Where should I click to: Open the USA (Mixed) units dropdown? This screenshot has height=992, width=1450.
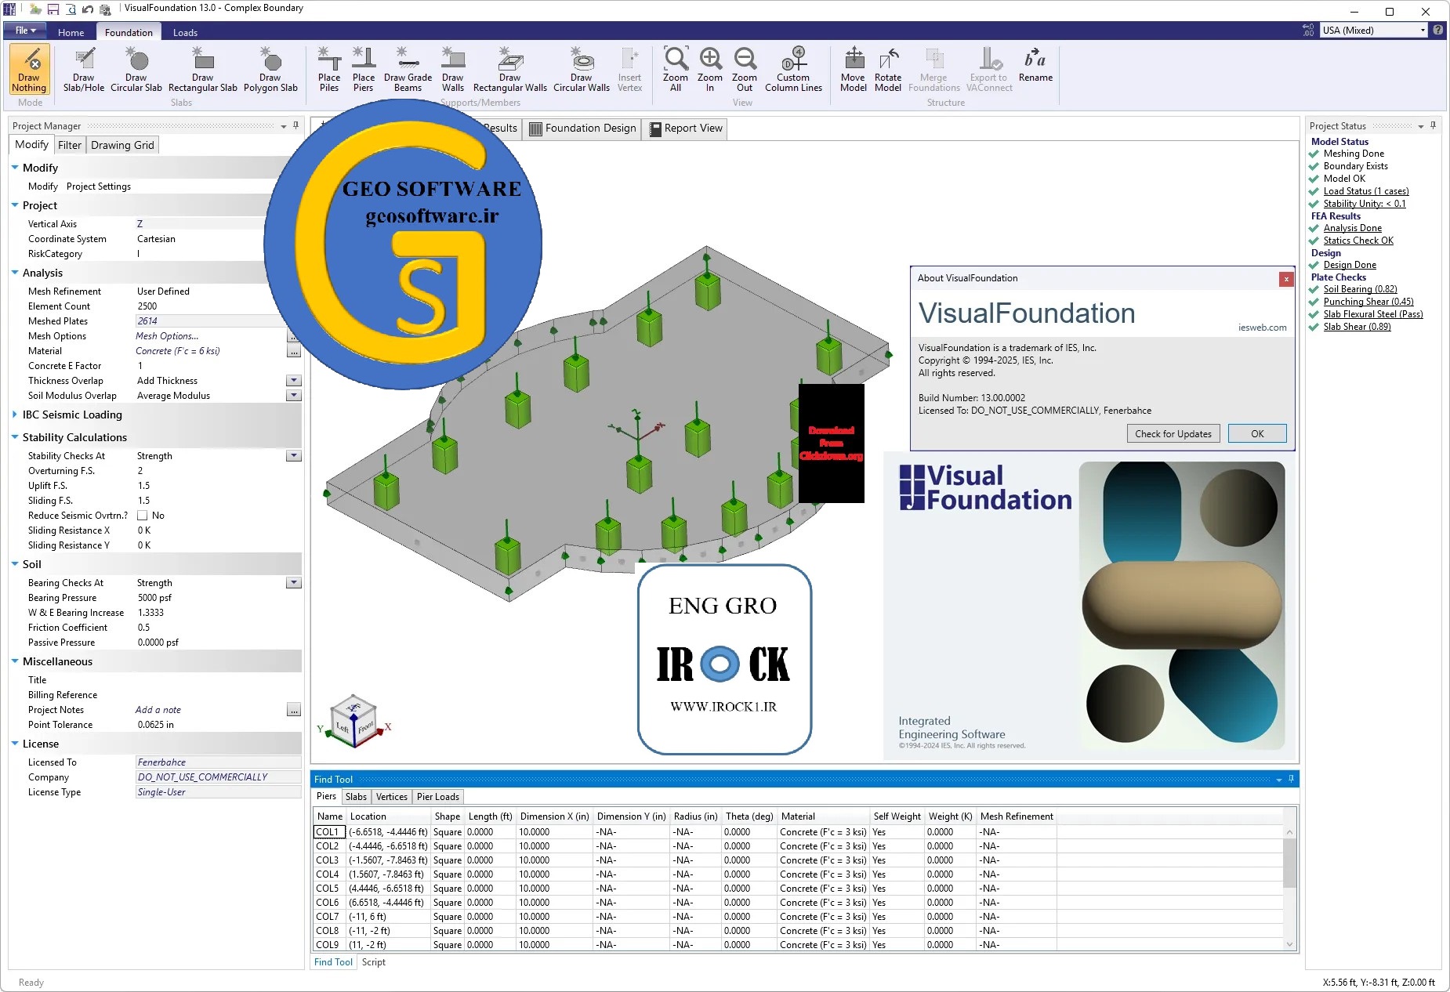click(1374, 31)
